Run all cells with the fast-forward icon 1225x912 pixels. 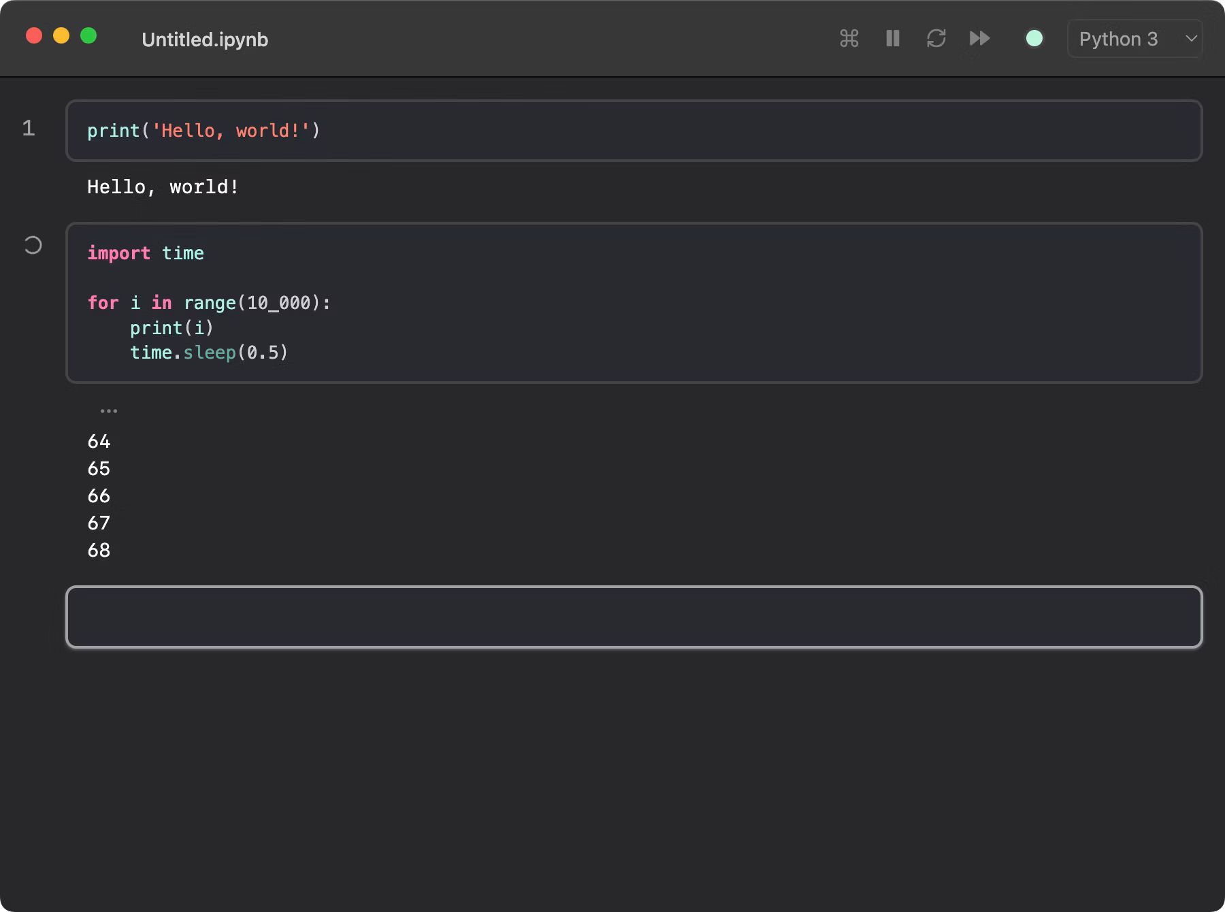(980, 38)
